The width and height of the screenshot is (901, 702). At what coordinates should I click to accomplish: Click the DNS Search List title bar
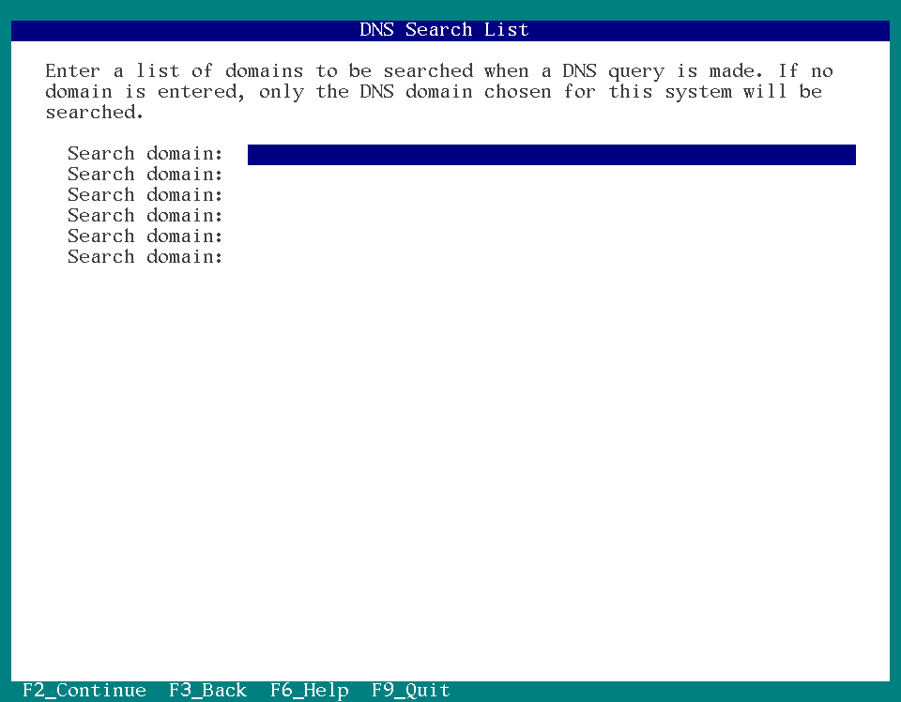[444, 29]
